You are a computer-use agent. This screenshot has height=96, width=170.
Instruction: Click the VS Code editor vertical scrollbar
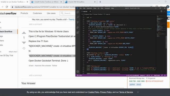point(166,42)
